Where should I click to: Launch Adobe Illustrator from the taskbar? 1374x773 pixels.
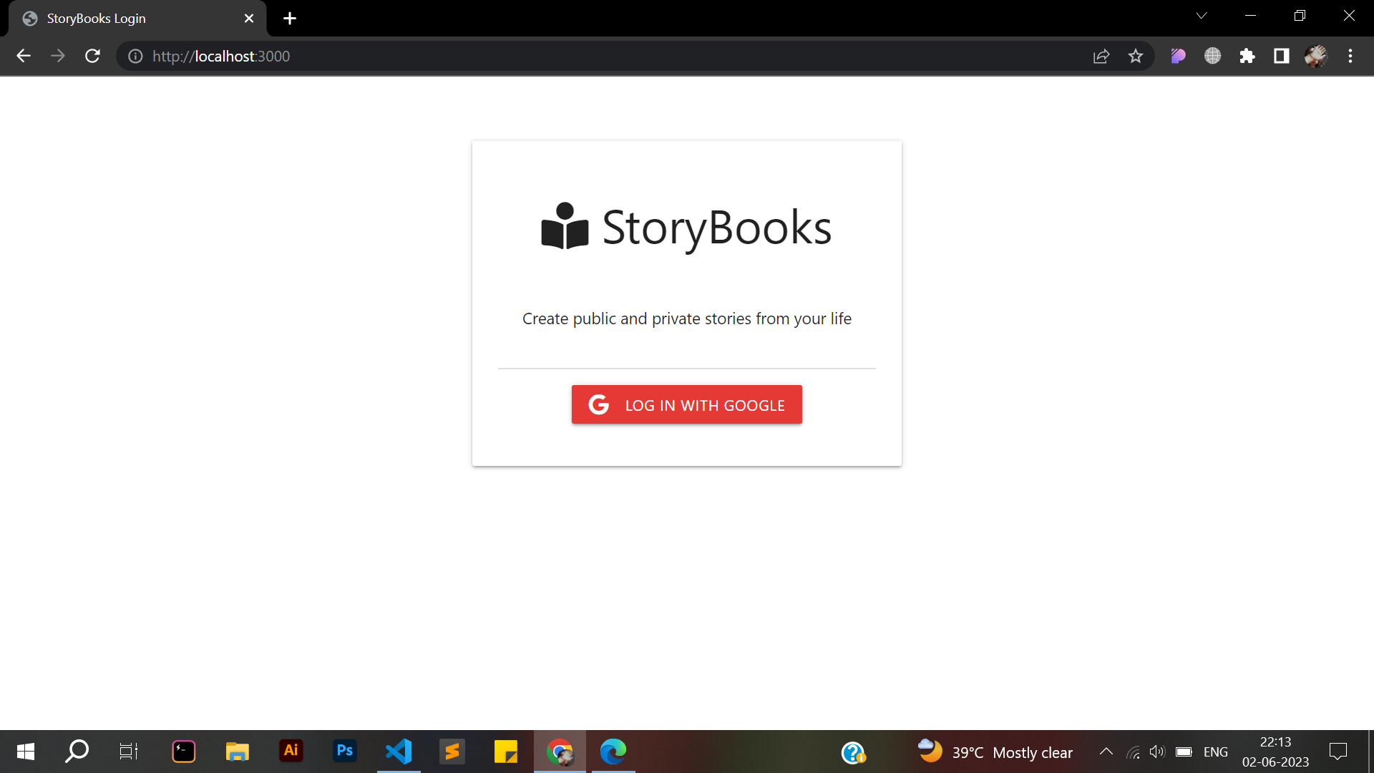[x=291, y=752]
